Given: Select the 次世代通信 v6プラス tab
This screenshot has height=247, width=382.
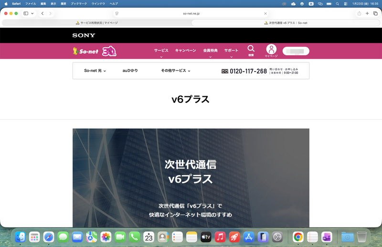Looking at the screenshot, I should (x=286, y=23).
